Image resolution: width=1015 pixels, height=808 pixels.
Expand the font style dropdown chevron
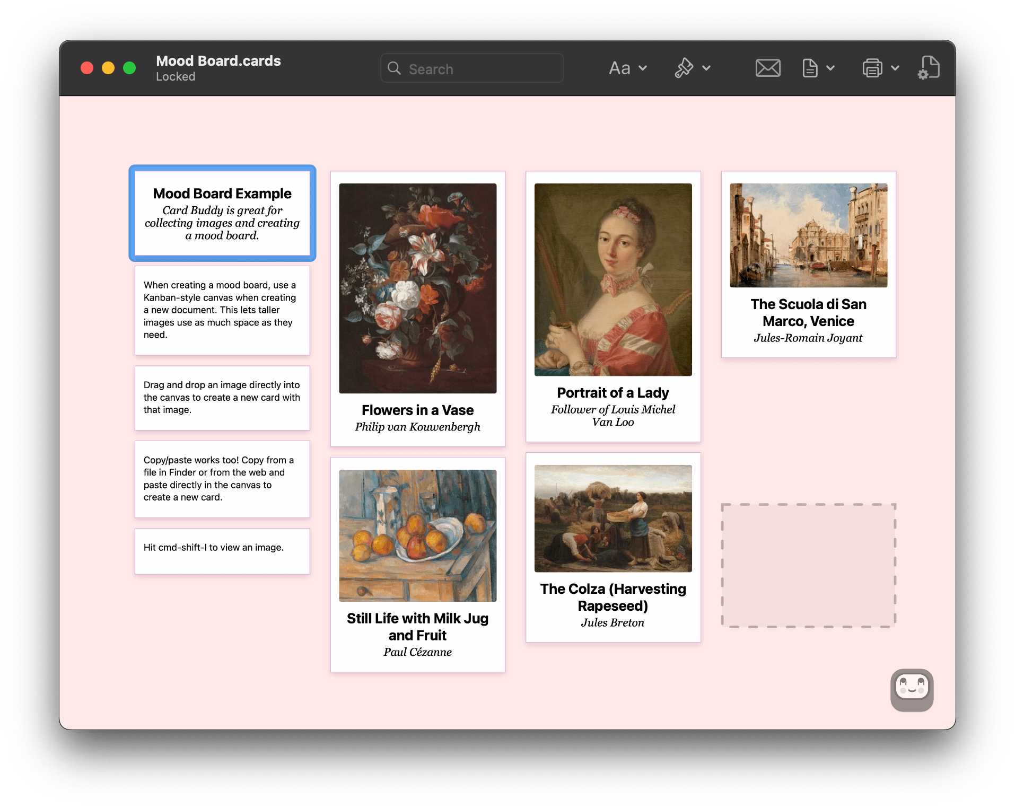(643, 68)
